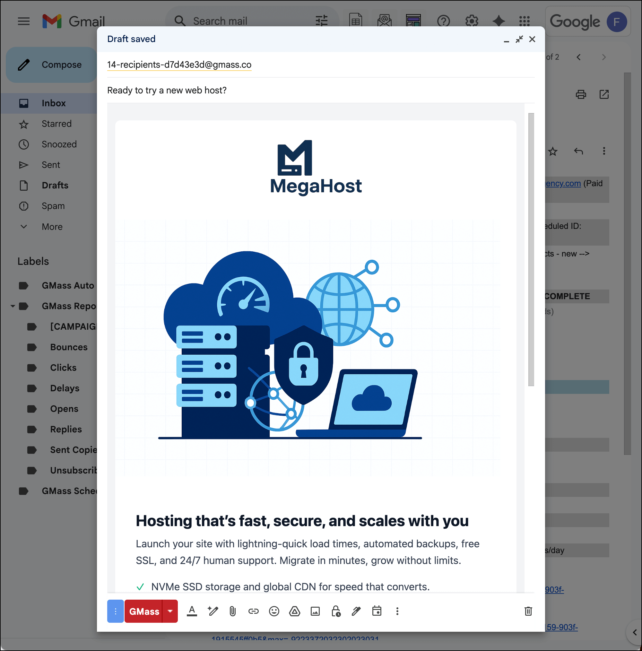Click the email body scrollbar
Screen dimensions: 642x651
click(x=531, y=249)
